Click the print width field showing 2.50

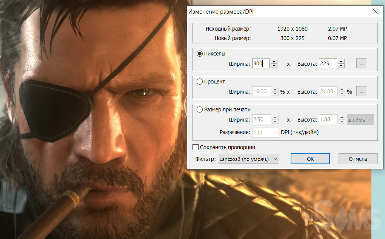click(261, 119)
